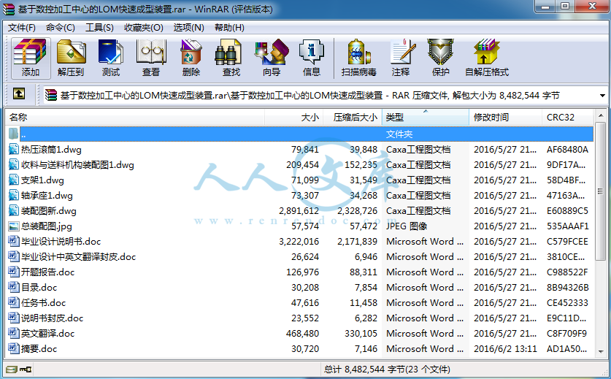Click the CRC32 value 535AAAF1
This screenshot has width=611, height=379.
[x=567, y=226]
